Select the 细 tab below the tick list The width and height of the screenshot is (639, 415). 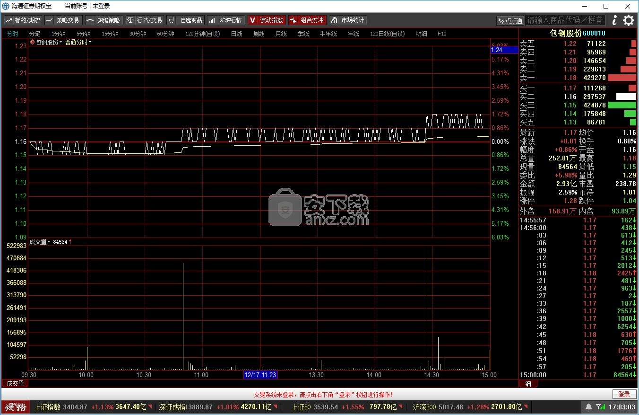[528, 383]
